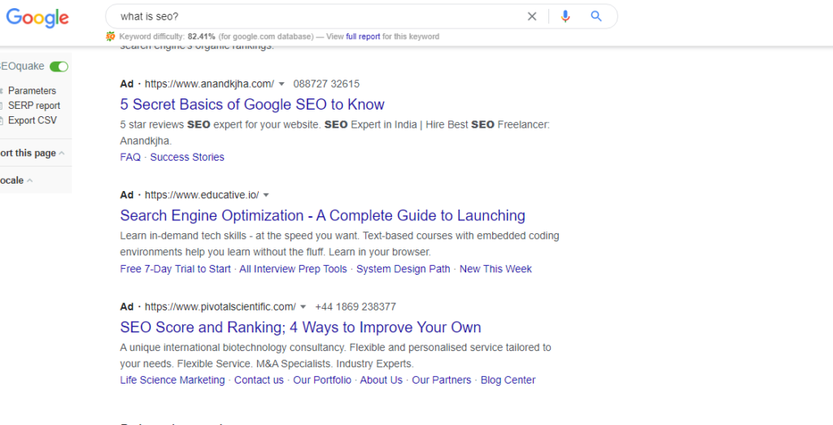The image size is (833, 425).
Task: Click phone number 088727 32615
Action: [326, 84]
